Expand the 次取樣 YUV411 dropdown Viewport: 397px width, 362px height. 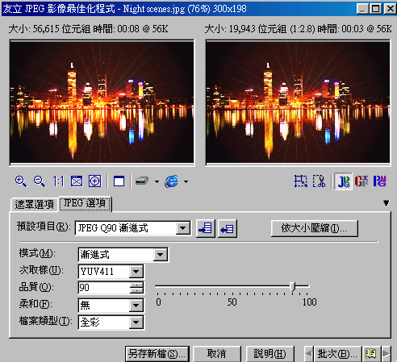[136, 272]
